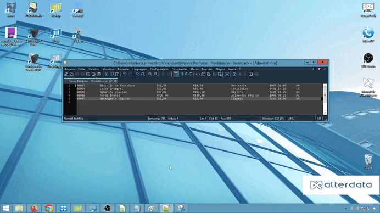
Task: Show hidden tray icons arrow
Action: [x=345, y=209]
